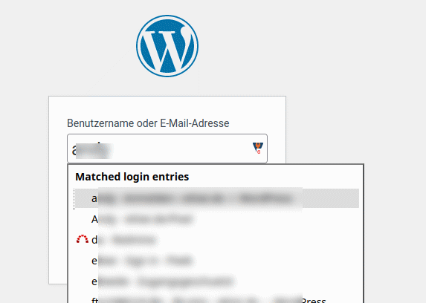Click the grey page background beside the logo
The image size is (426, 303).
tap(299, 46)
